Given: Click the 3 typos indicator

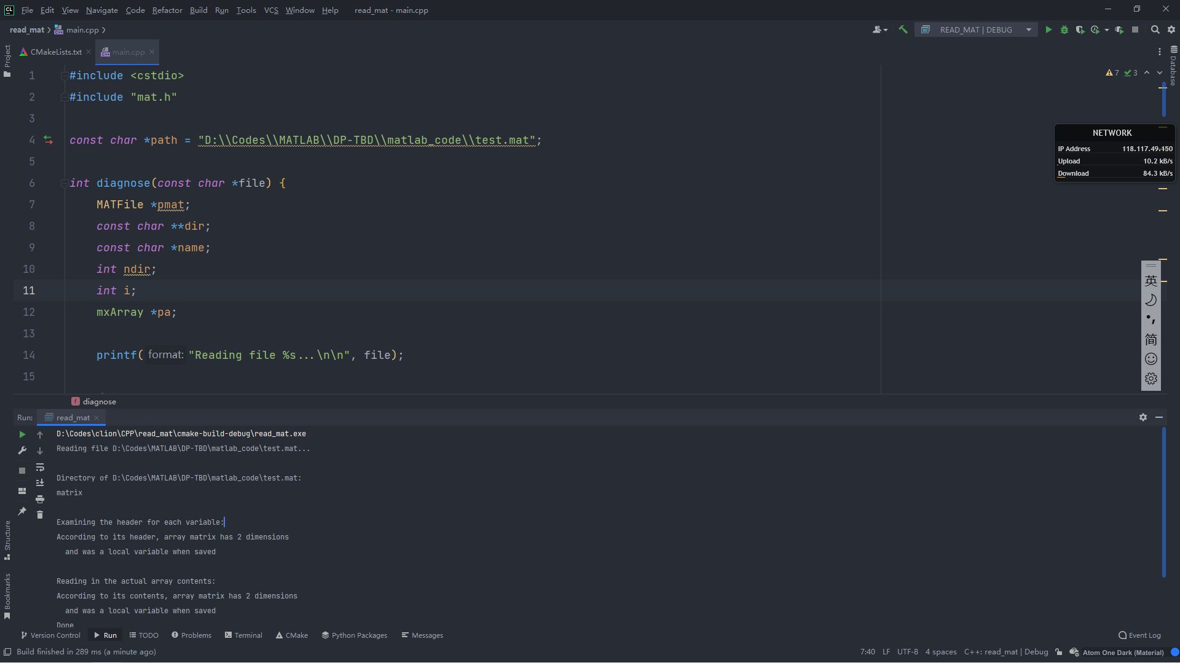Looking at the screenshot, I should point(1131,73).
